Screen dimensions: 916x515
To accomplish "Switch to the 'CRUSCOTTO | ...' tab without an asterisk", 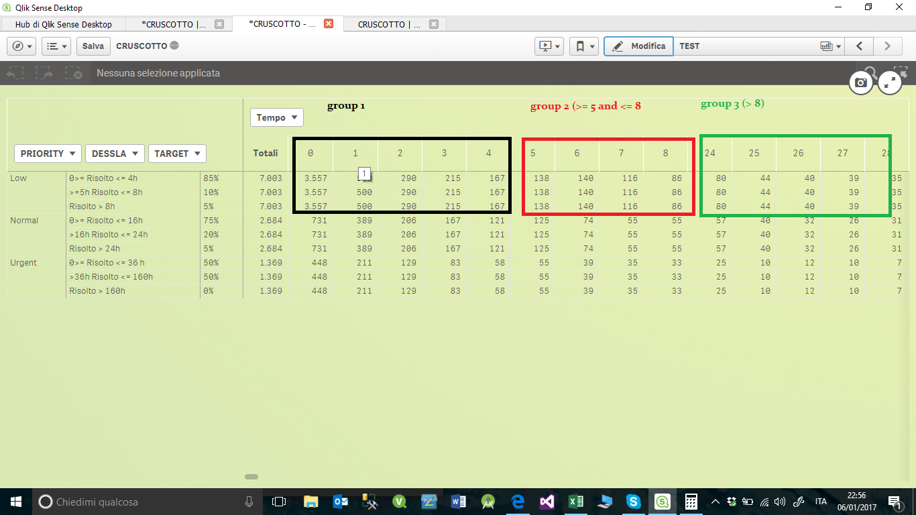I will tap(389, 24).
